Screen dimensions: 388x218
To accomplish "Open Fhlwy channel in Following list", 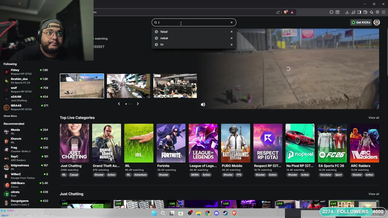I will point(26,72).
